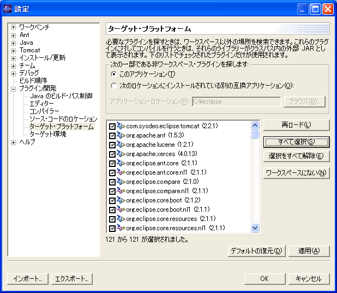Open ソース・コードのロケーション page

point(63,119)
